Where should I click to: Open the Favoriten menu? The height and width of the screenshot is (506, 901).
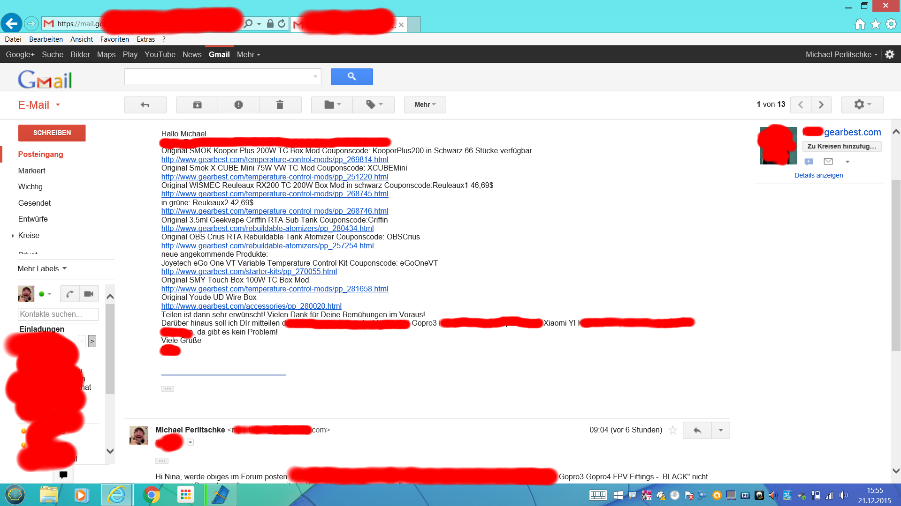115,39
